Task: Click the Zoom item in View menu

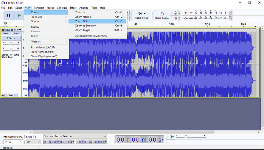Action: click(x=46, y=12)
